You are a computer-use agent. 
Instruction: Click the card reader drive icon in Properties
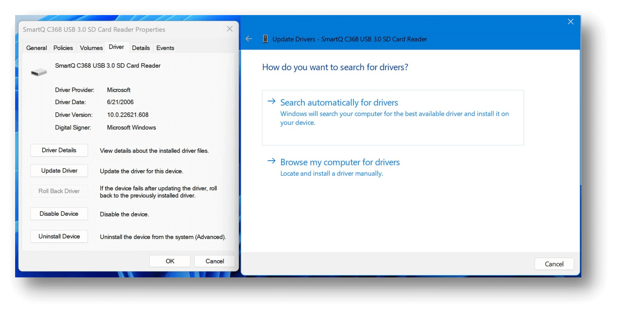click(39, 72)
